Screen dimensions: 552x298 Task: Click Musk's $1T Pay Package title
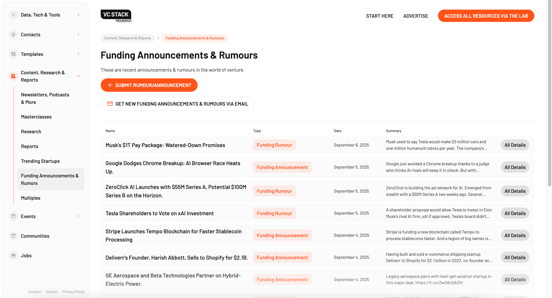[x=165, y=145]
